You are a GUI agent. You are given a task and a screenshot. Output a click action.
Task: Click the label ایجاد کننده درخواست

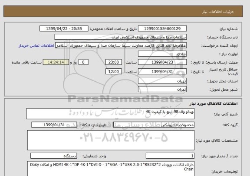coord(220,46)
